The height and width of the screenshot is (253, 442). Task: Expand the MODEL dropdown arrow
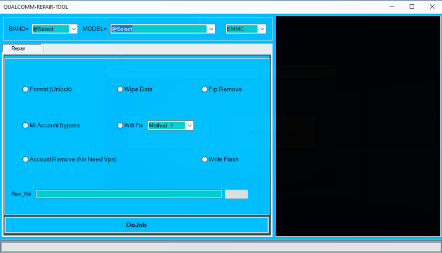[211, 29]
